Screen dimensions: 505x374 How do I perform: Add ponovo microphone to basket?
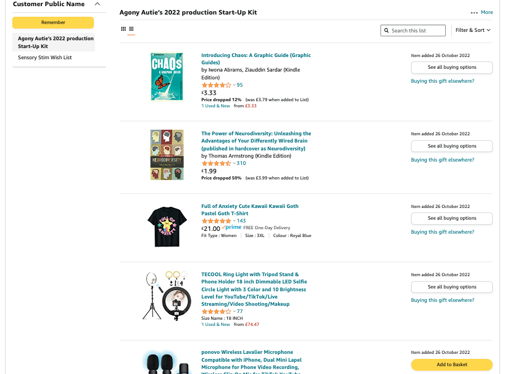pyautogui.click(x=451, y=364)
